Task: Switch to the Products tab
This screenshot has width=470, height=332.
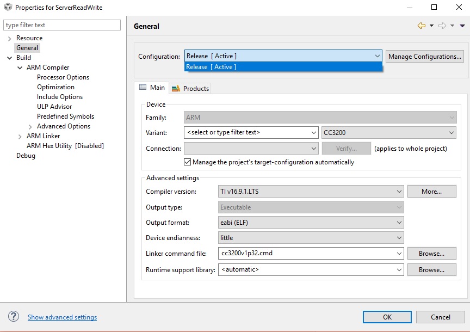Action: 190,88
